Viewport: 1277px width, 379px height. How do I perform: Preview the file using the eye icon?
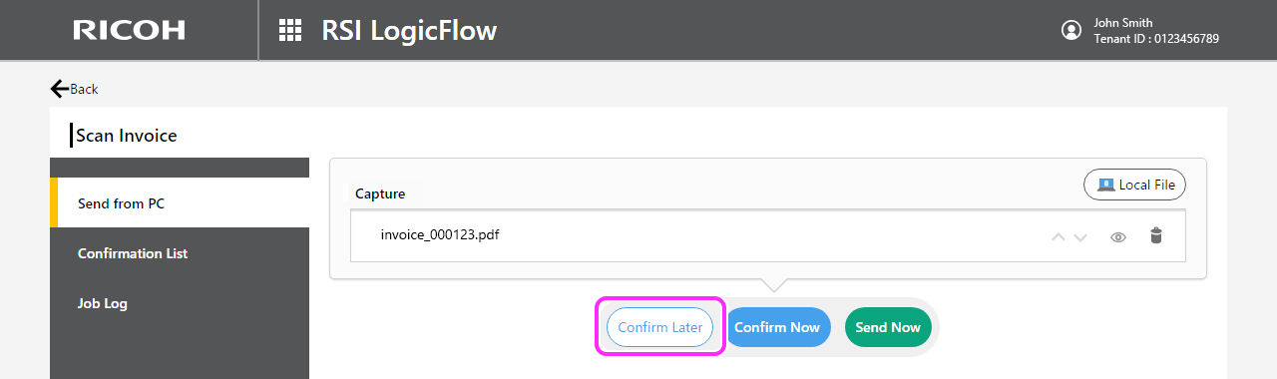[1118, 237]
